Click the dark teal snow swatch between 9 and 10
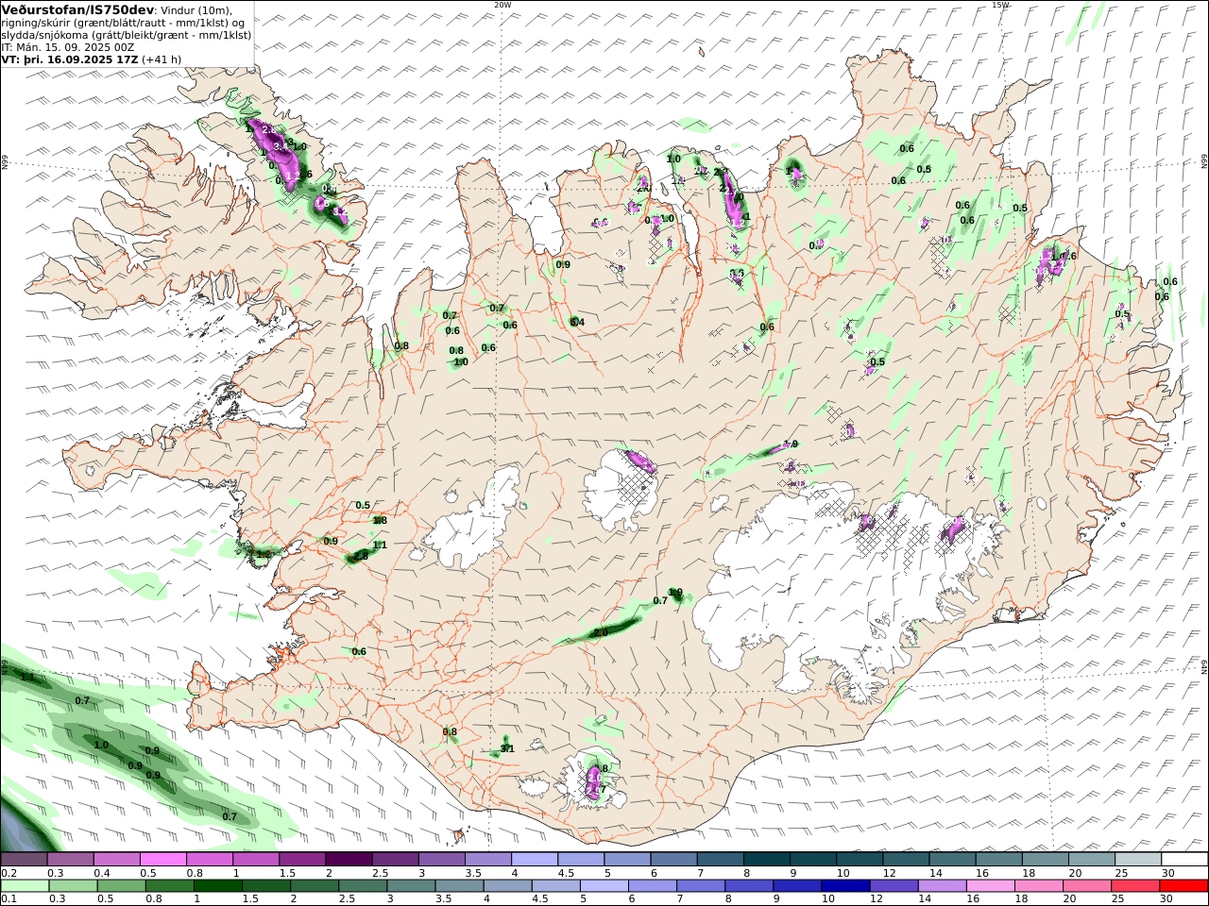 pos(813,859)
